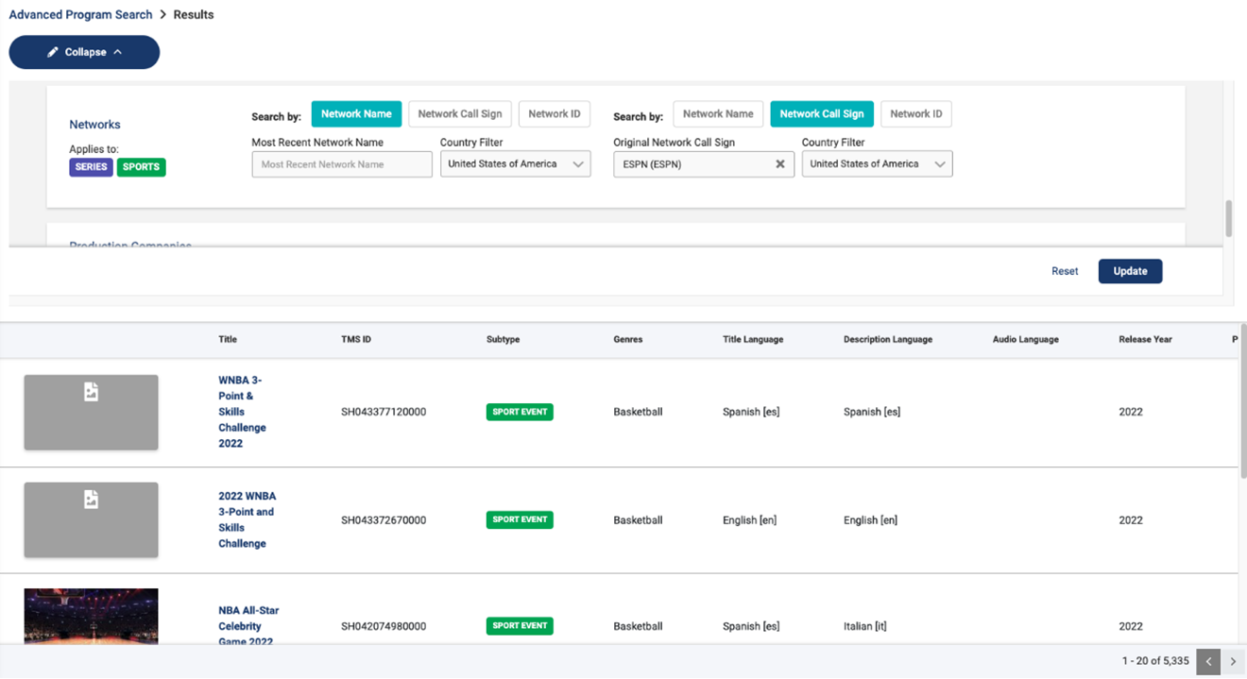Click the Sport Event badge in the first row
The height and width of the screenshot is (679, 1247).
(520, 412)
